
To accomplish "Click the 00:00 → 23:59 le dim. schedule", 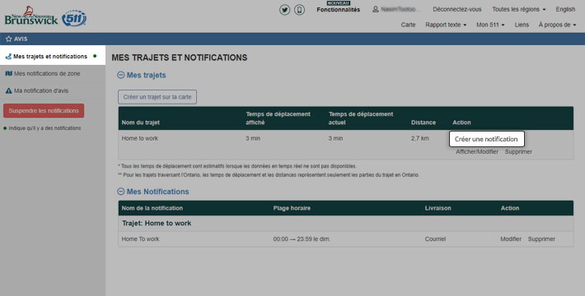I will 302,239.
